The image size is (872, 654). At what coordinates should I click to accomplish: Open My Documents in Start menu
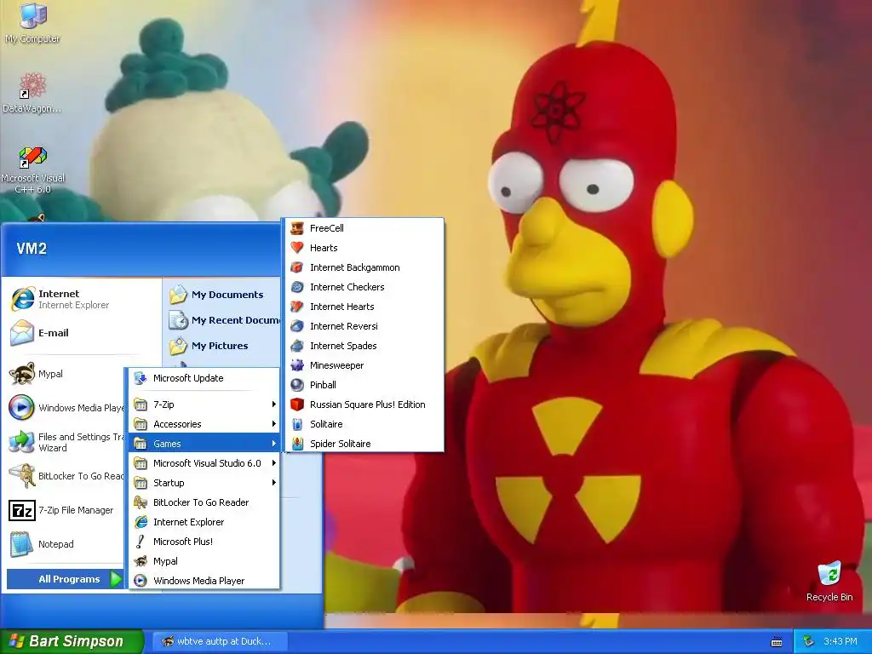[222, 295]
